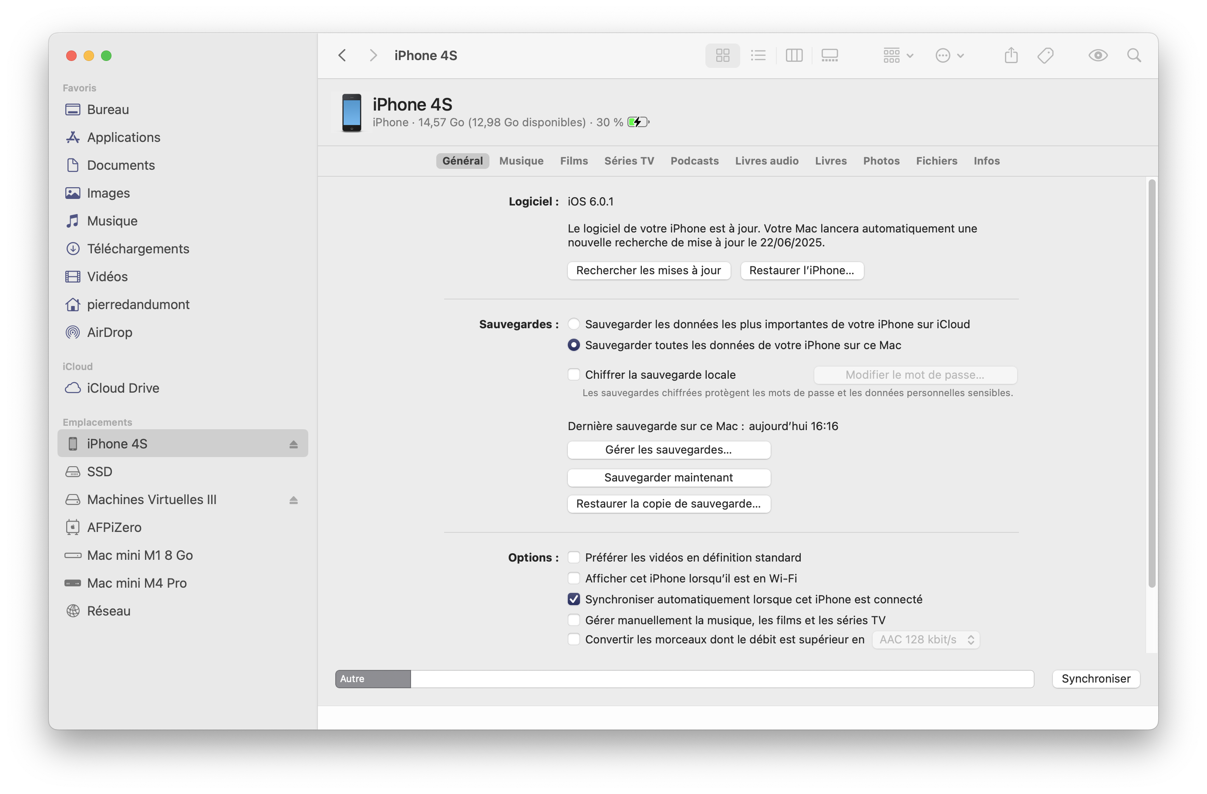Viewport: 1207px width, 794px height.
Task: Select iCloud backup radio button
Action: 573,324
